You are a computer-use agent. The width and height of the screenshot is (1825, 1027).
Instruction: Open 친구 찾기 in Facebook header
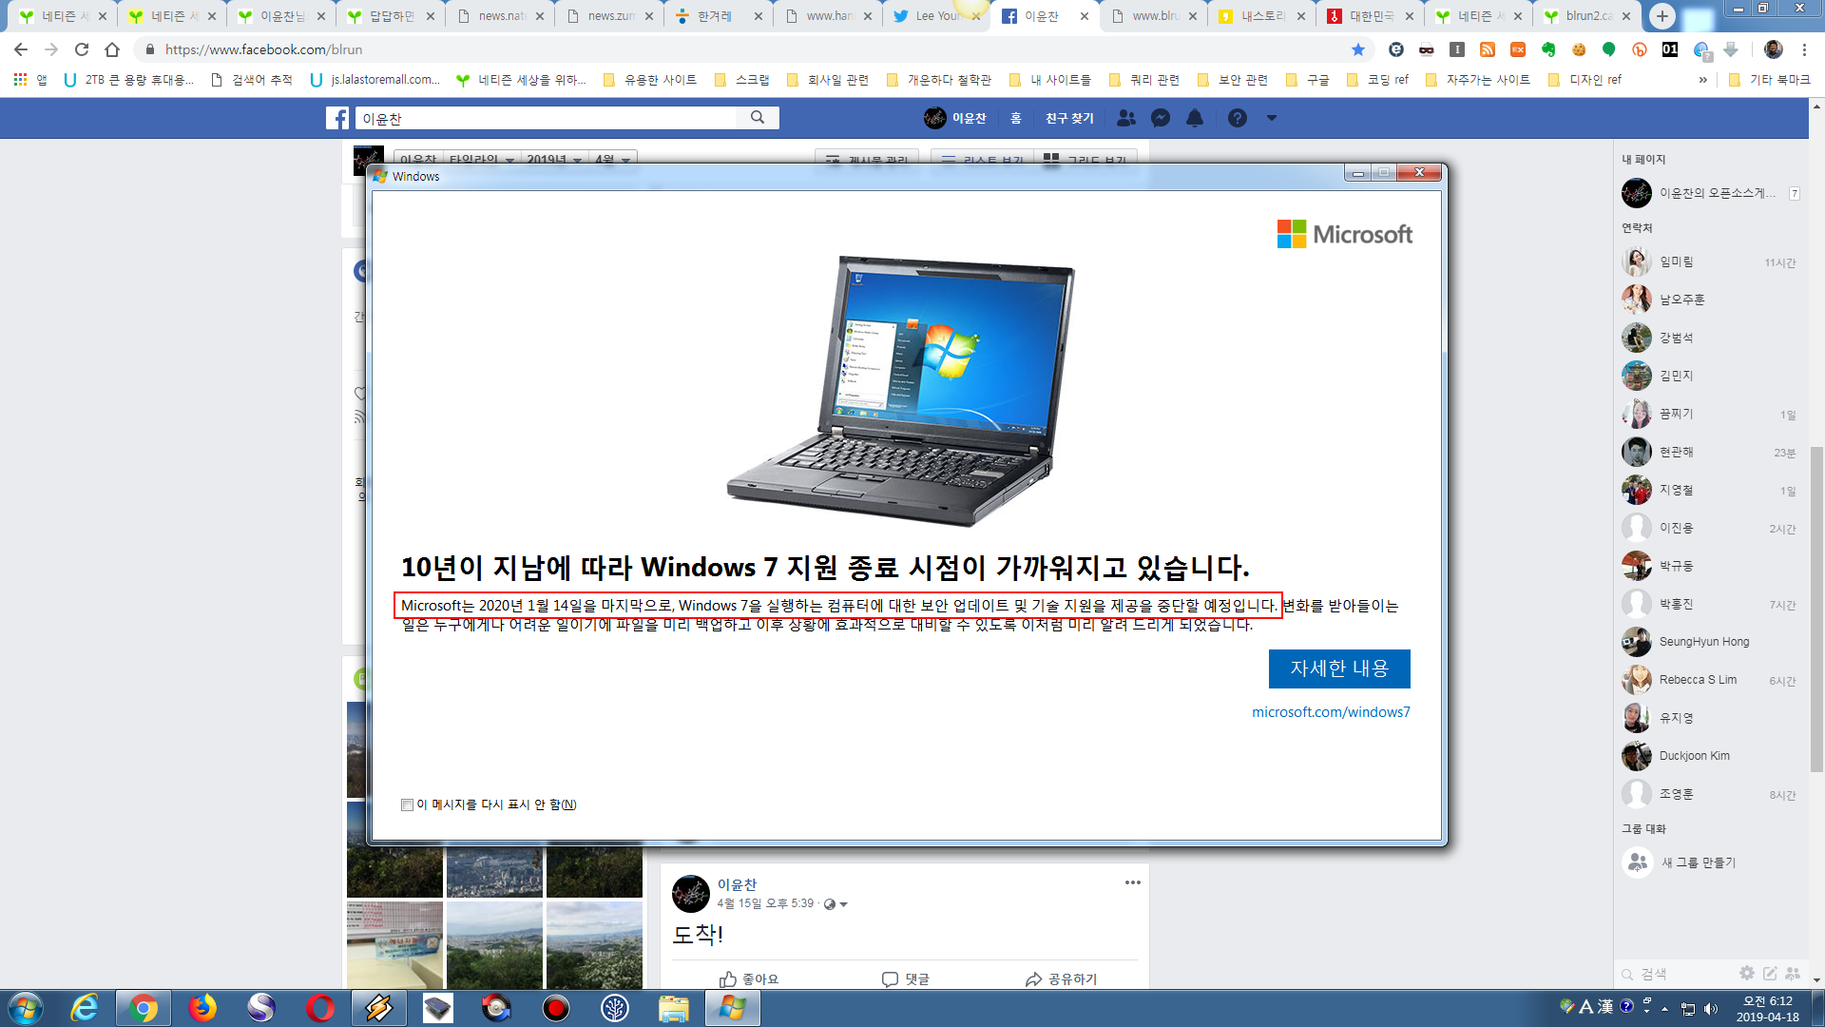click(x=1069, y=118)
